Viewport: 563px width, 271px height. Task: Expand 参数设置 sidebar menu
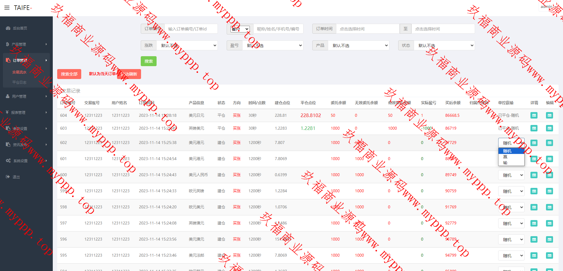pyautogui.click(x=26, y=128)
